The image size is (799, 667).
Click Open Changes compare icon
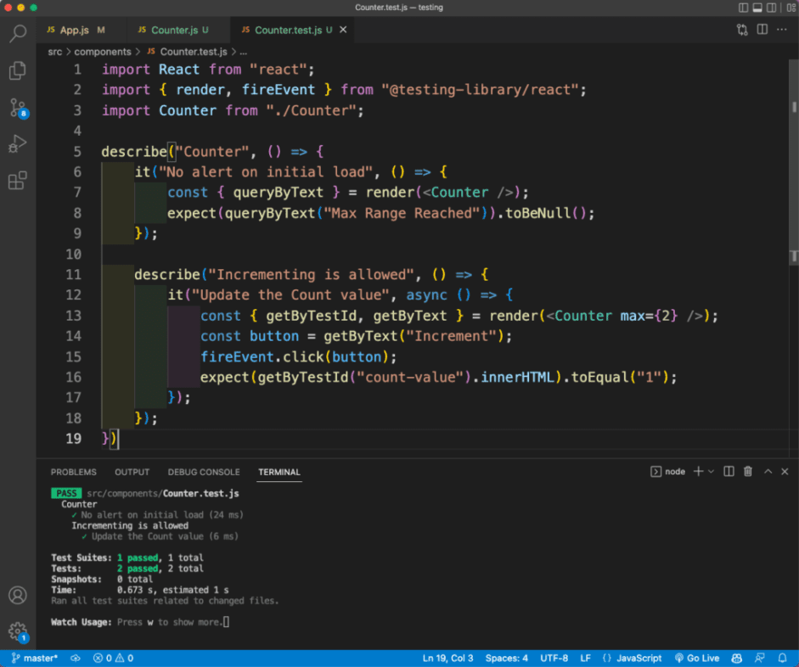click(x=742, y=30)
